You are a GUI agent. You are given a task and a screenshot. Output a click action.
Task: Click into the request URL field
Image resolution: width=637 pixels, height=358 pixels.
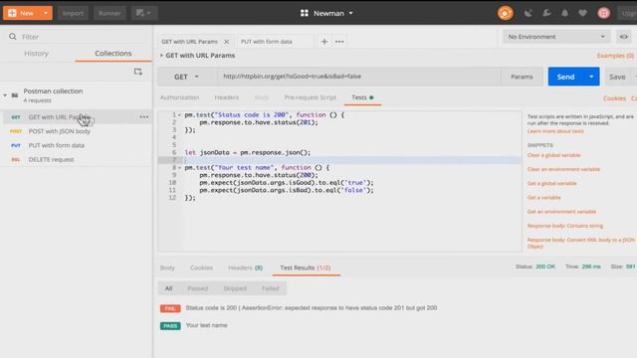point(359,77)
